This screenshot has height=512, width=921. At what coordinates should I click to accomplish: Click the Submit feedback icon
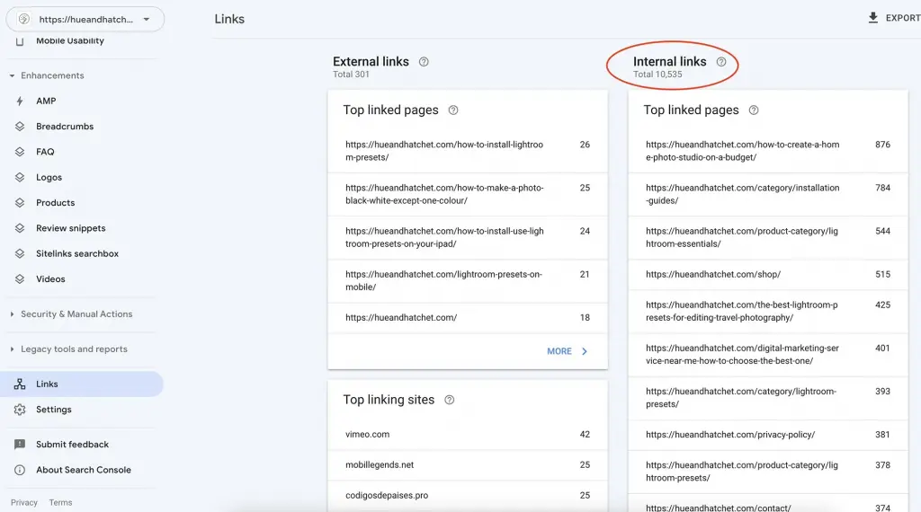pyautogui.click(x=20, y=445)
